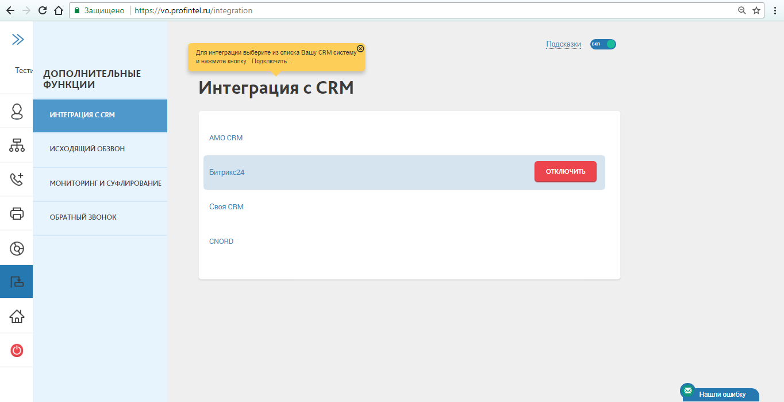Click the green Защищено padlock indicator

point(99,10)
